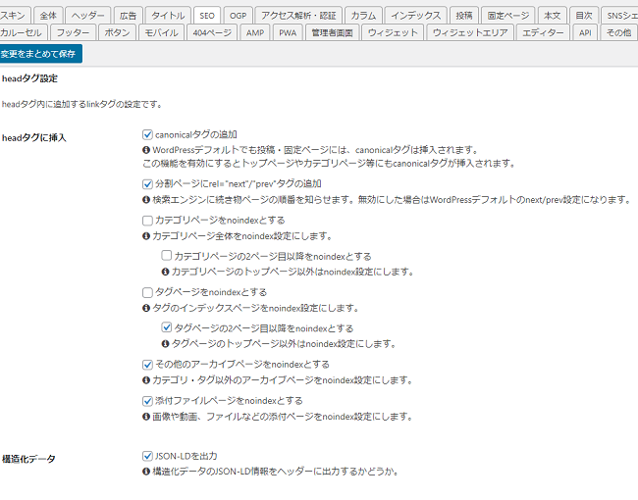638x500 pixels.
Task: Click the headタグに挿入 label
Action: (x=33, y=138)
